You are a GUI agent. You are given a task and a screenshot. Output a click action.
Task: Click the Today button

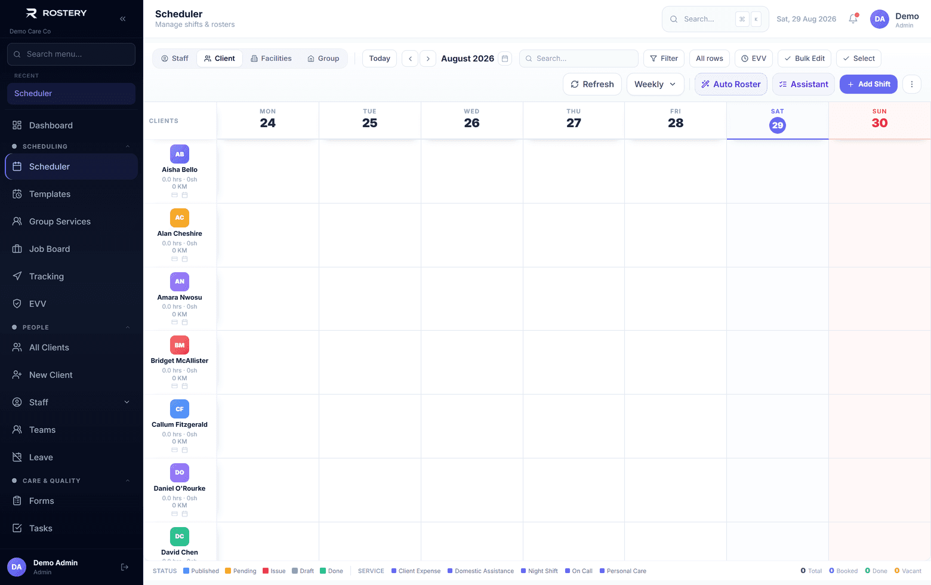[x=380, y=59]
